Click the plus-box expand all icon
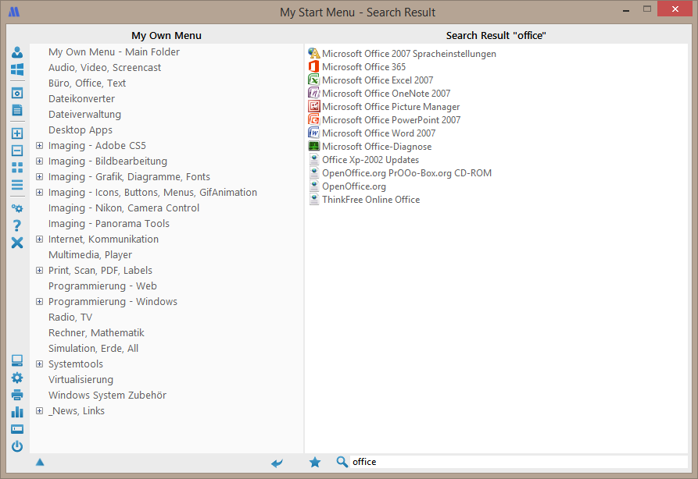Screen dimensions: 698x479 [x=17, y=133]
